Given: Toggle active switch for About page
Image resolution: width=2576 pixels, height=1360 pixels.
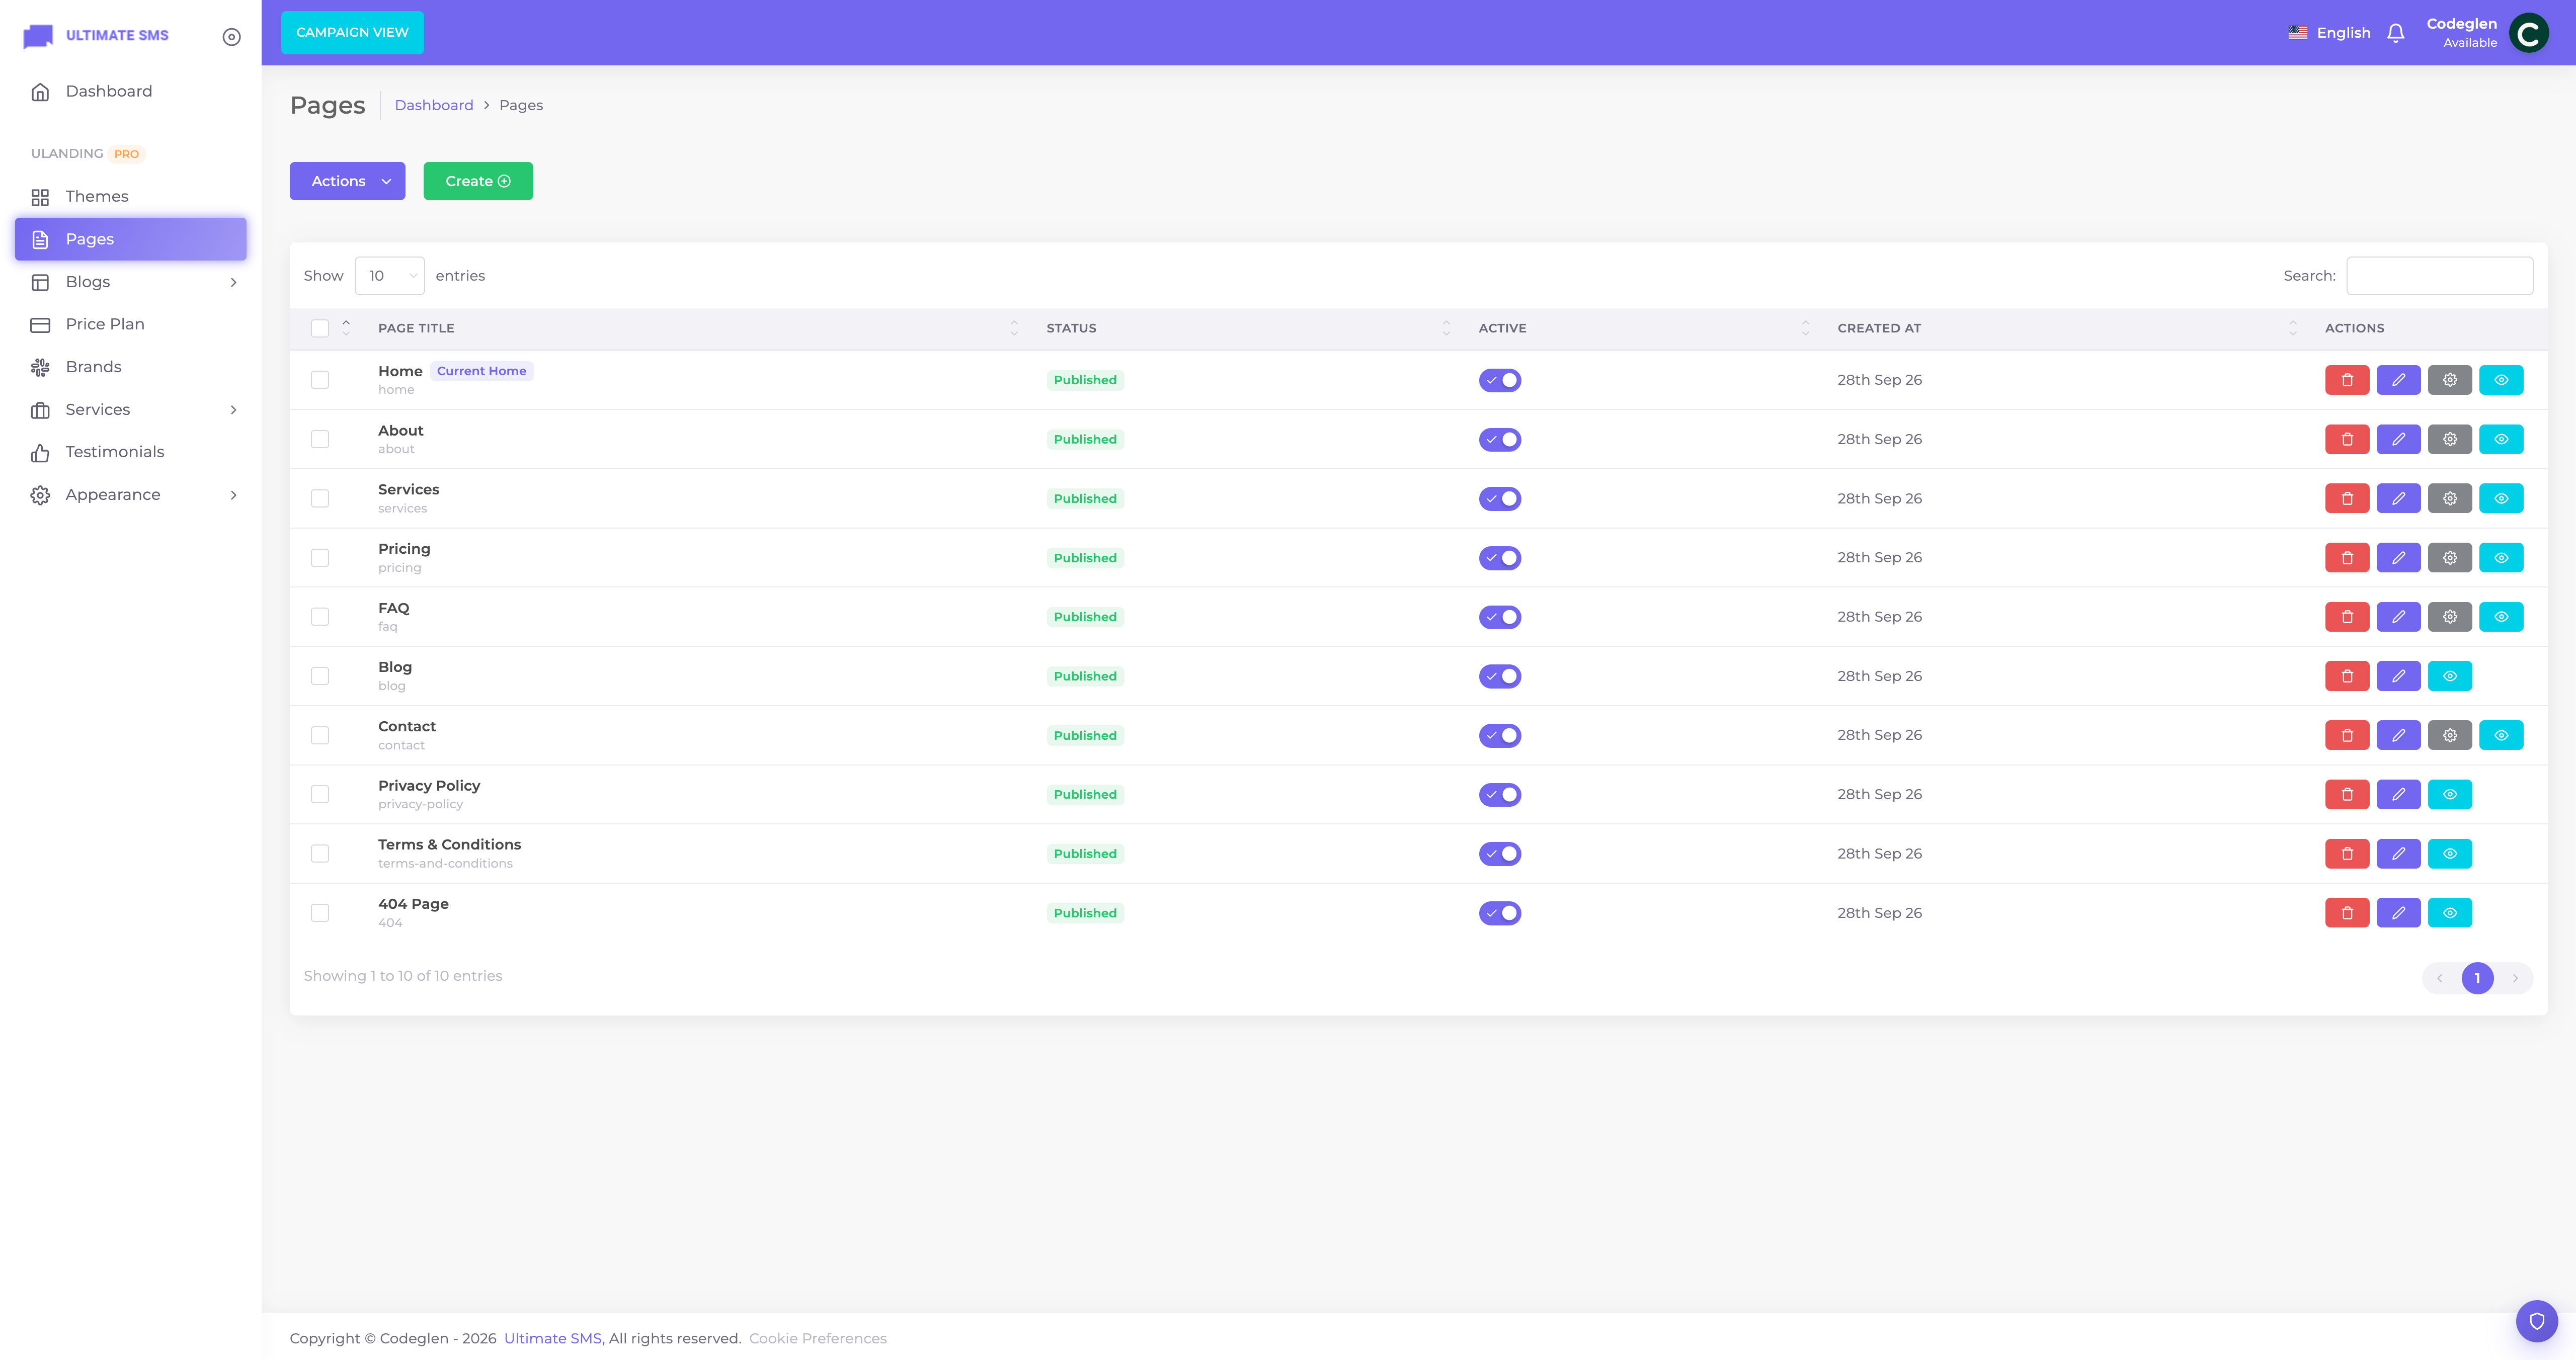Looking at the screenshot, I should tap(1499, 439).
